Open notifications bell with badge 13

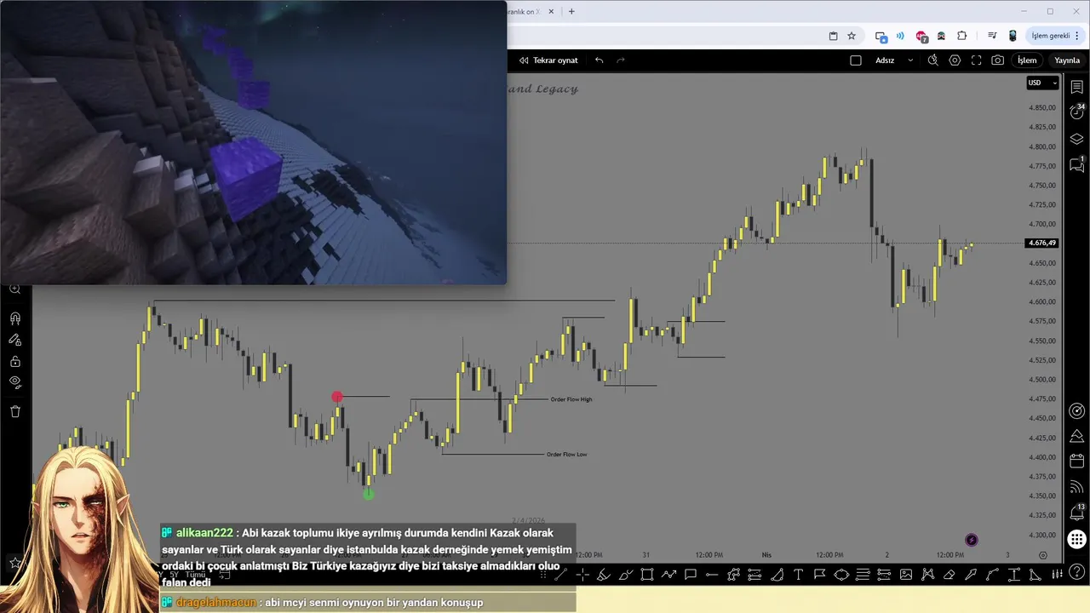[x=1077, y=513]
